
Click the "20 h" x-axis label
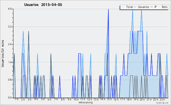142,99
